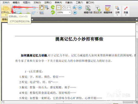This screenshot has width=138, height=104.
Task: Open the 表单(R) menu
Action: [x=58, y=2]
